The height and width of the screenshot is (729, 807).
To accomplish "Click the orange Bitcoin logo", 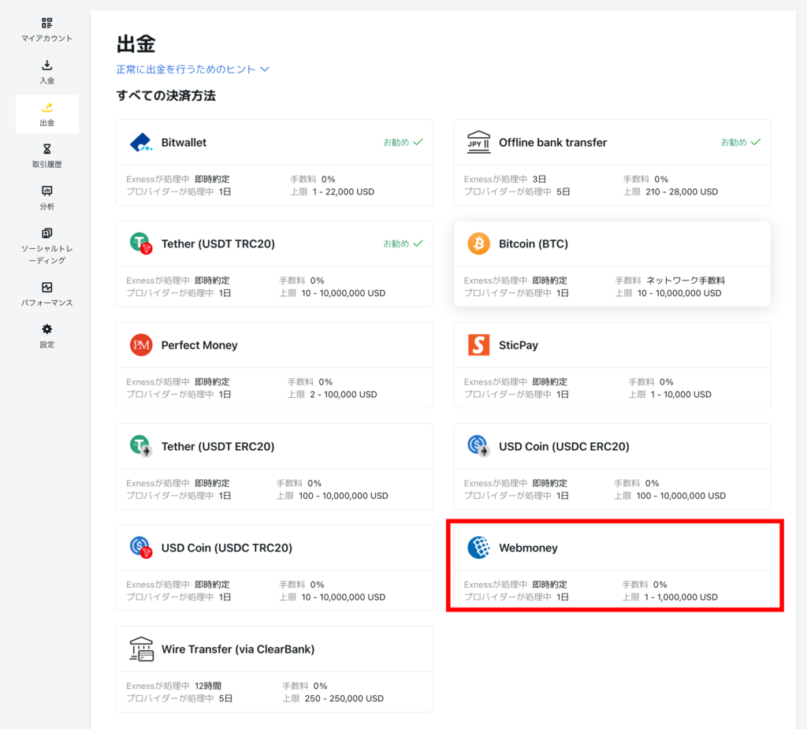I will (x=478, y=244).
